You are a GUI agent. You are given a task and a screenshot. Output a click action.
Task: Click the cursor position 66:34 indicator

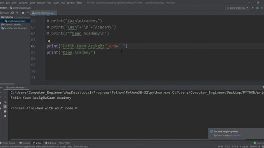220,146
